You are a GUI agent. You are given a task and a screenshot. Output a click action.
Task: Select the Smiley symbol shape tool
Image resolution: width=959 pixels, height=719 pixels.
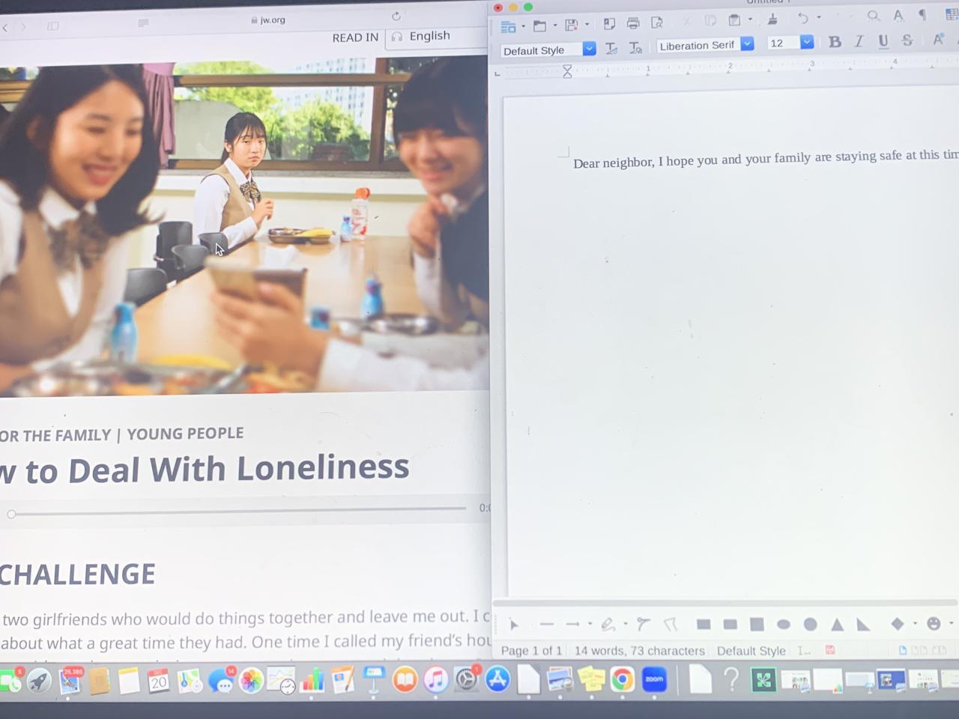934,623
